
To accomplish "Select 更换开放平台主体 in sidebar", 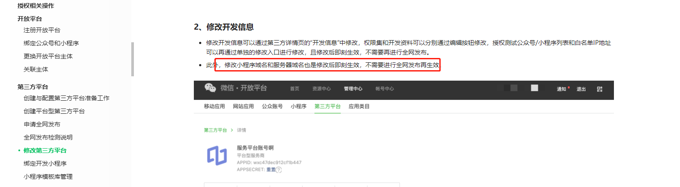I will click(48, 56).
